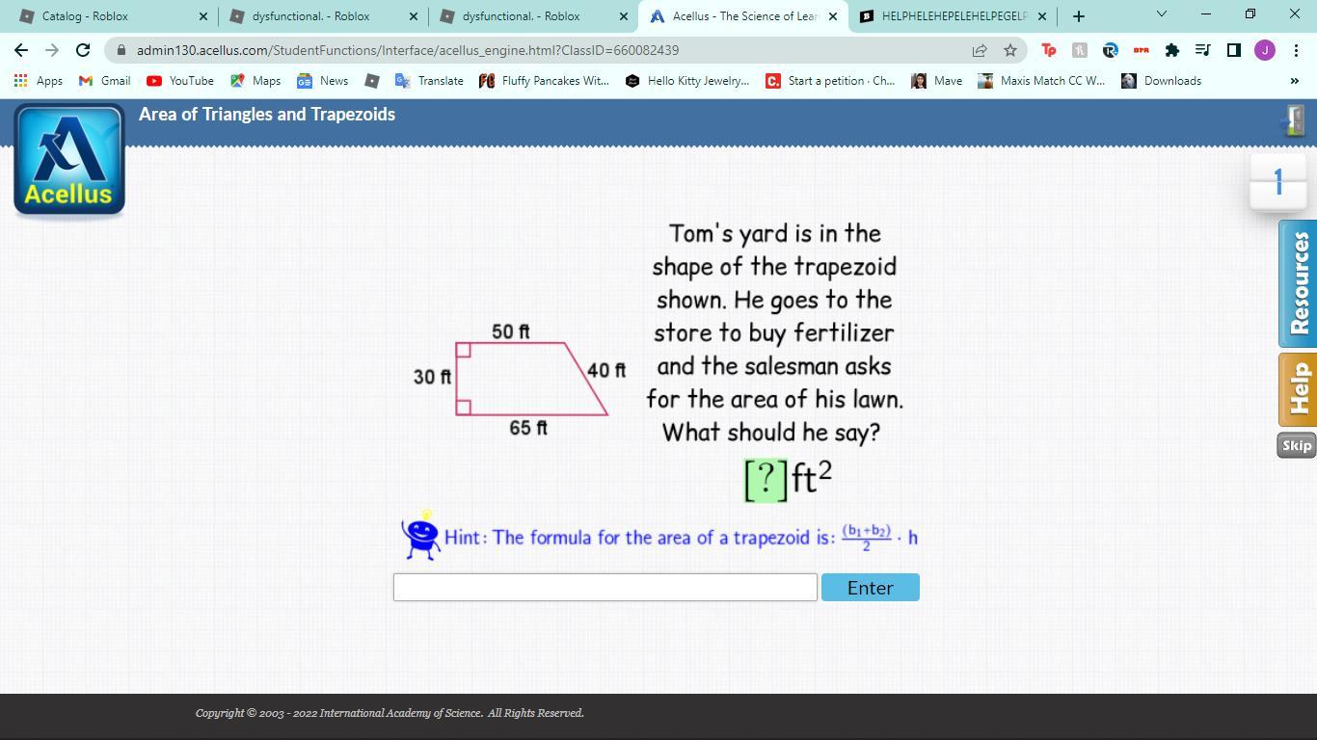Open the Apps bookmark shortcut
This screenshot has height=740, width=1317.
click(39, 81)
